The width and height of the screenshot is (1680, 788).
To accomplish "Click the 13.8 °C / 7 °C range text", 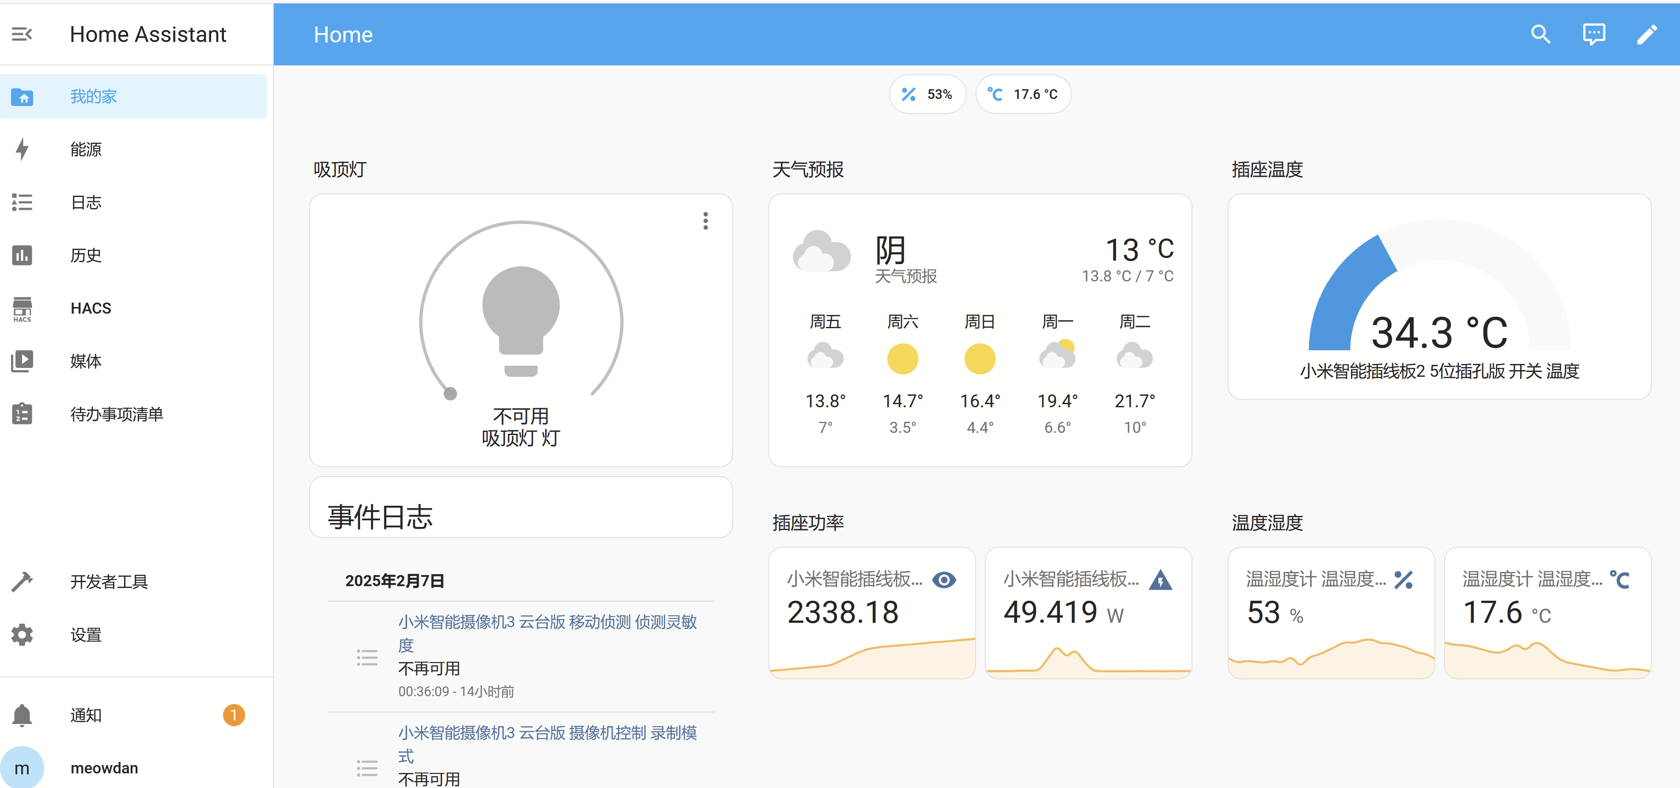I will (x=1127, y=277).
